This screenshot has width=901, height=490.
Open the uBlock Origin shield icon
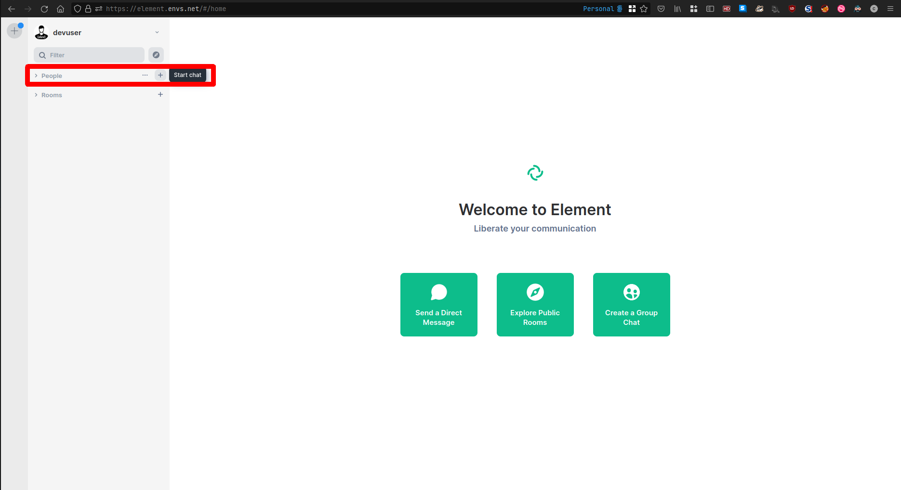[x=792, y=9]
